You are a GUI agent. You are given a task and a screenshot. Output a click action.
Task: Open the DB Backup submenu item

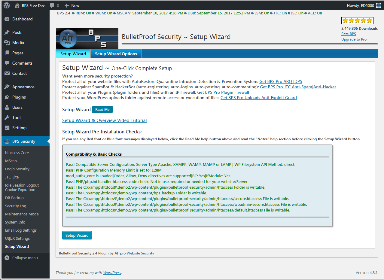14,198
